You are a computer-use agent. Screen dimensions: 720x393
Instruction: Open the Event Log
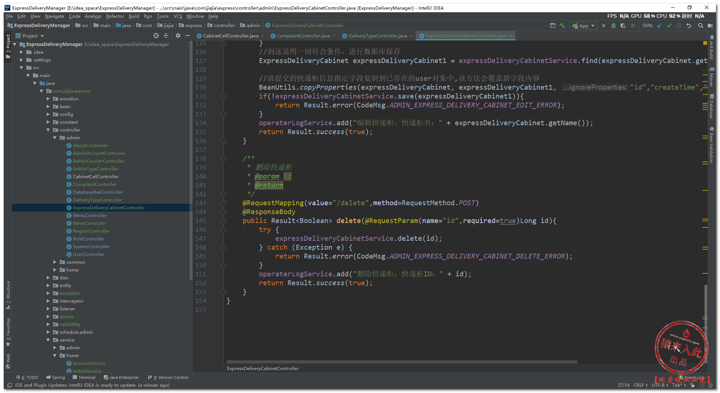(x=692, y=377)
